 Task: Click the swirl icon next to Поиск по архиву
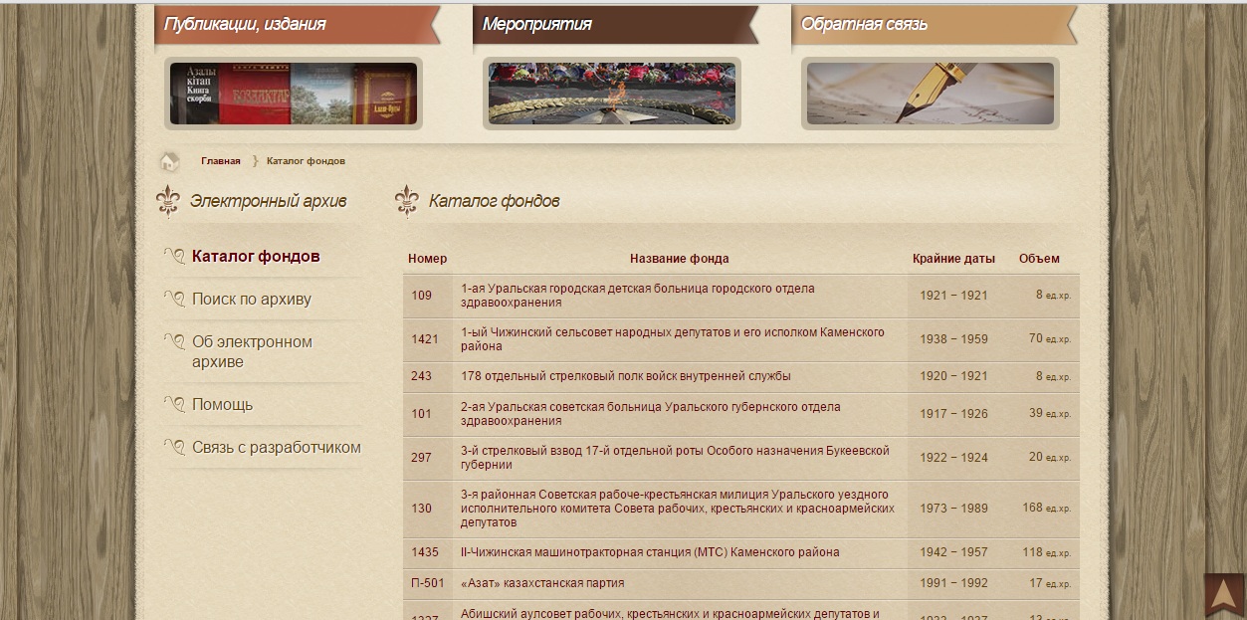coord(174,300)
